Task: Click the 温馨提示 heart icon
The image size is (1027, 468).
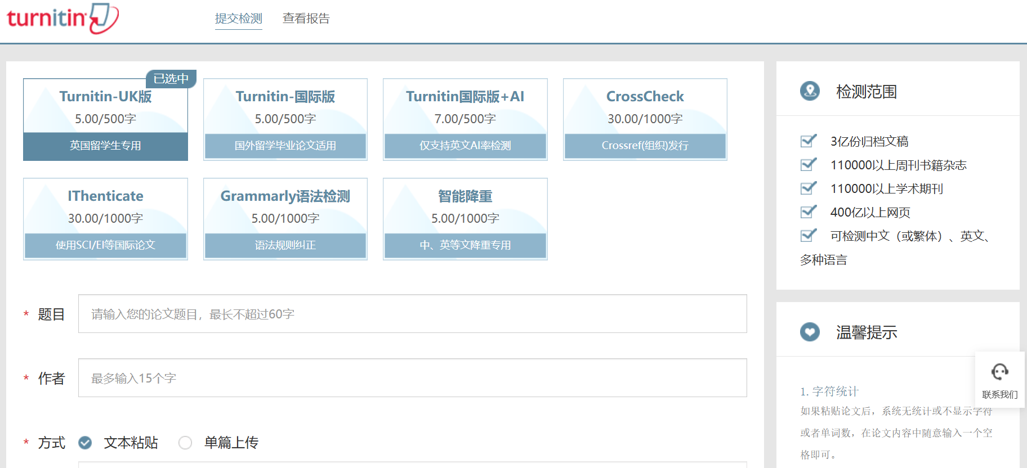Action: 810,332
